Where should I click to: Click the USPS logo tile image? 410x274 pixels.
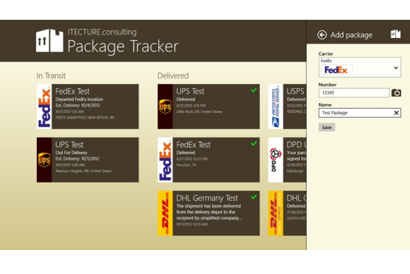(276, 107)
